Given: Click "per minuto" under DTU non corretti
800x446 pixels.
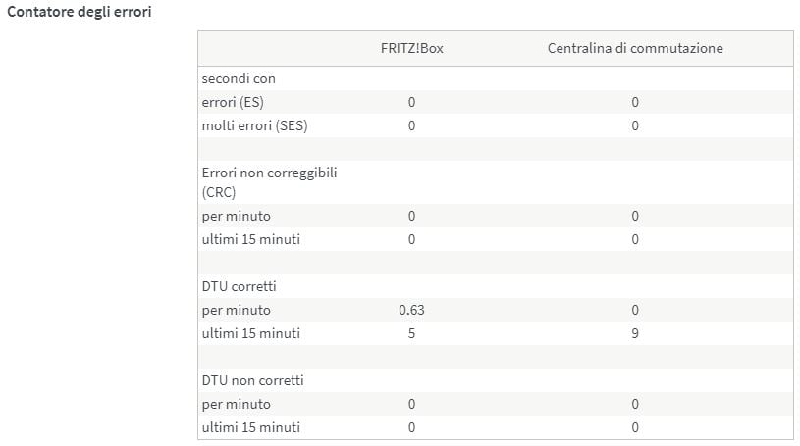Looking at the screenshot, I should (236, 404).
